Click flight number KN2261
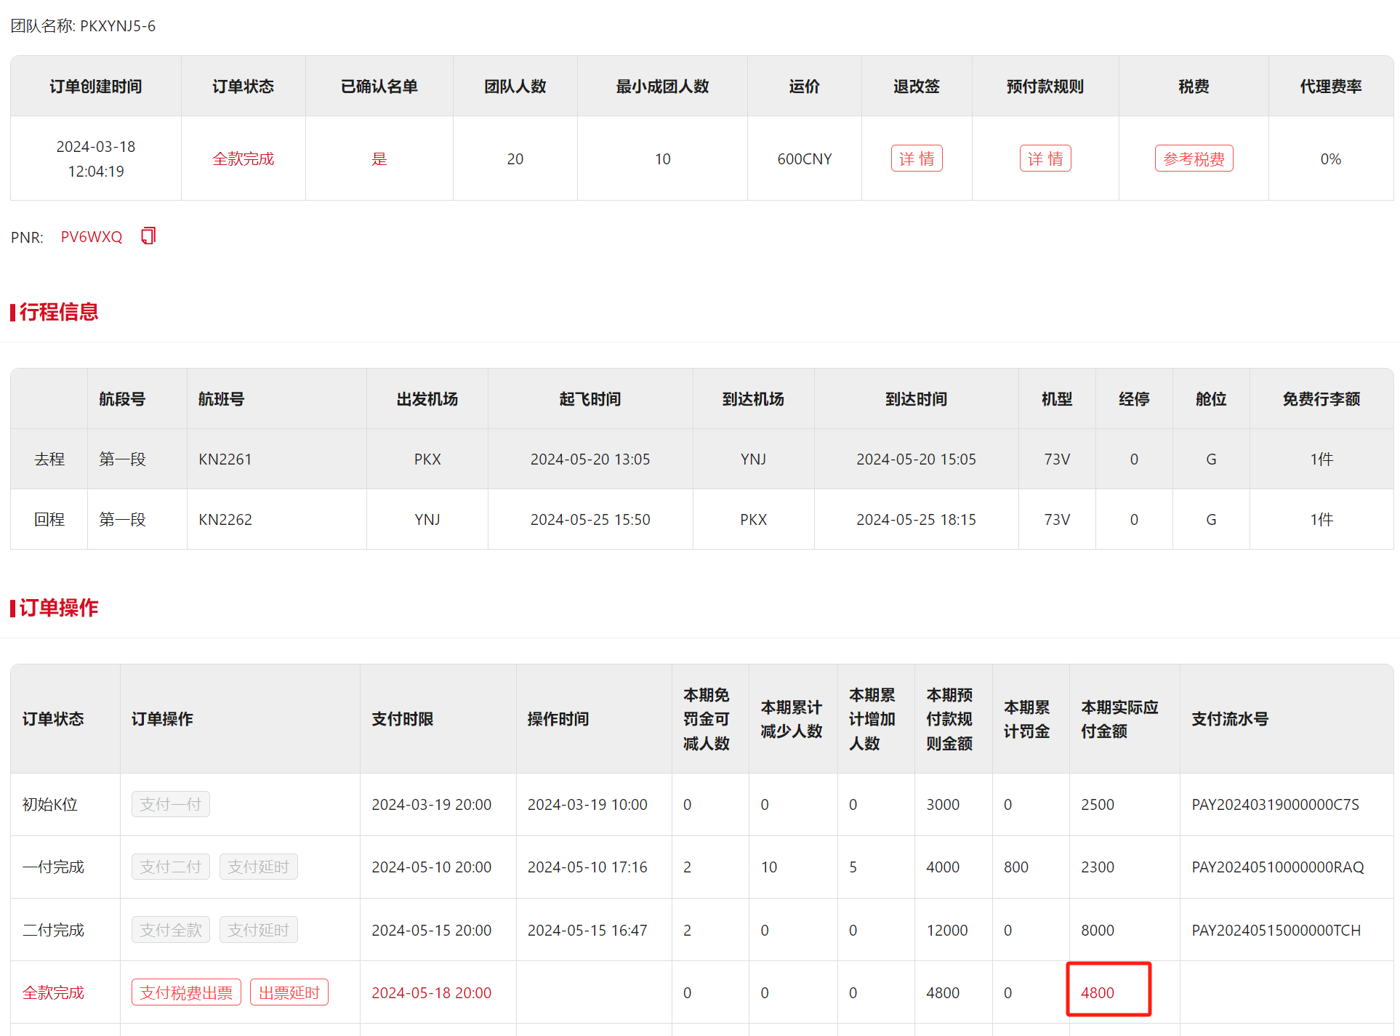 click(x=225, y=459)
